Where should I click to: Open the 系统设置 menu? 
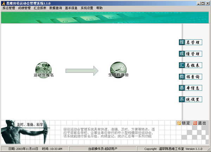(x=87, y=8)
